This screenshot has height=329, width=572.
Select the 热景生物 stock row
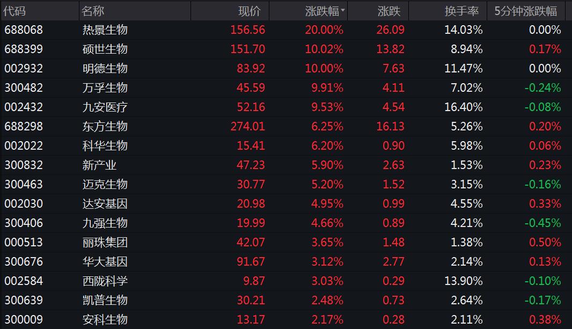[x=105, y=30]
